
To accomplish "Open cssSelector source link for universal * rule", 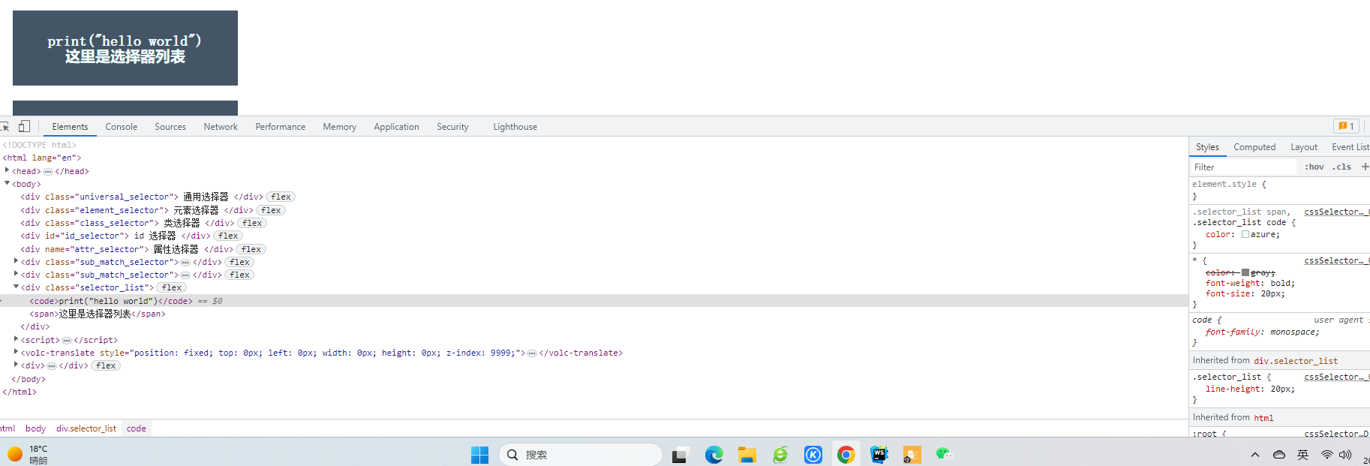I will [x=1337, y=260].
